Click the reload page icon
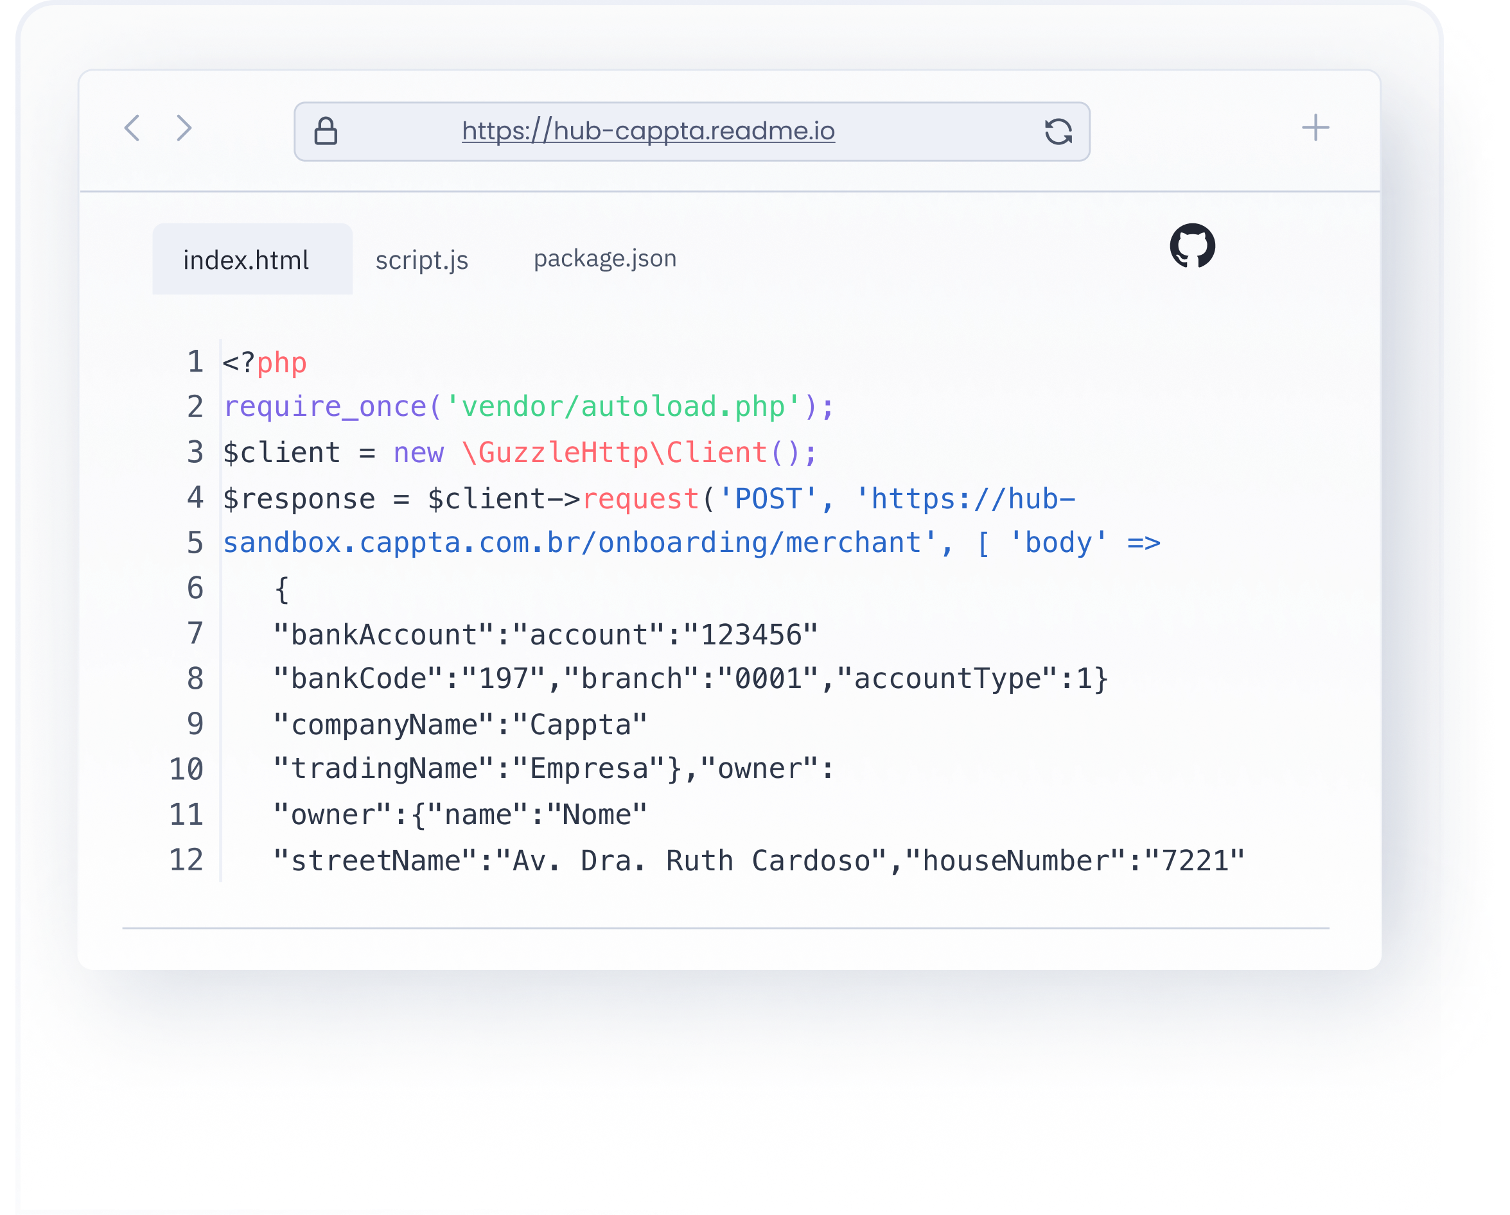Screen dimensions: 1510x1215 pos(1058,131)
